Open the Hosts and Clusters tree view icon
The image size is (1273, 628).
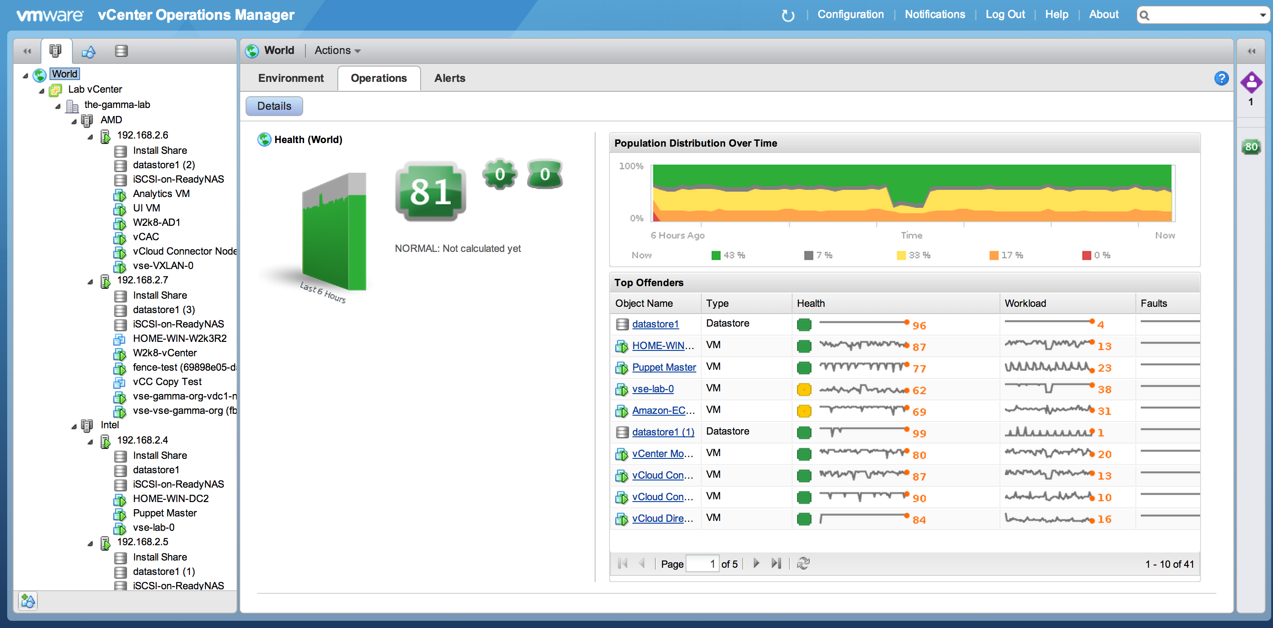tap(56, 50)
